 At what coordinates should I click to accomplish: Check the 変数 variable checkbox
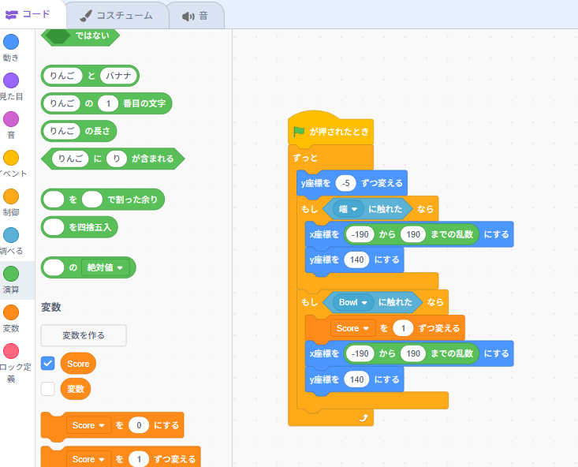coord(47,389)
